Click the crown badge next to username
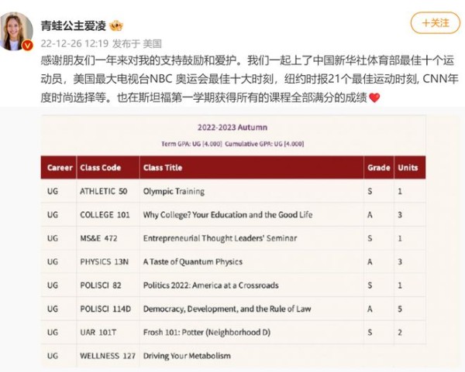The width and height of the screenshot is (465, 372). coord(116,26)
